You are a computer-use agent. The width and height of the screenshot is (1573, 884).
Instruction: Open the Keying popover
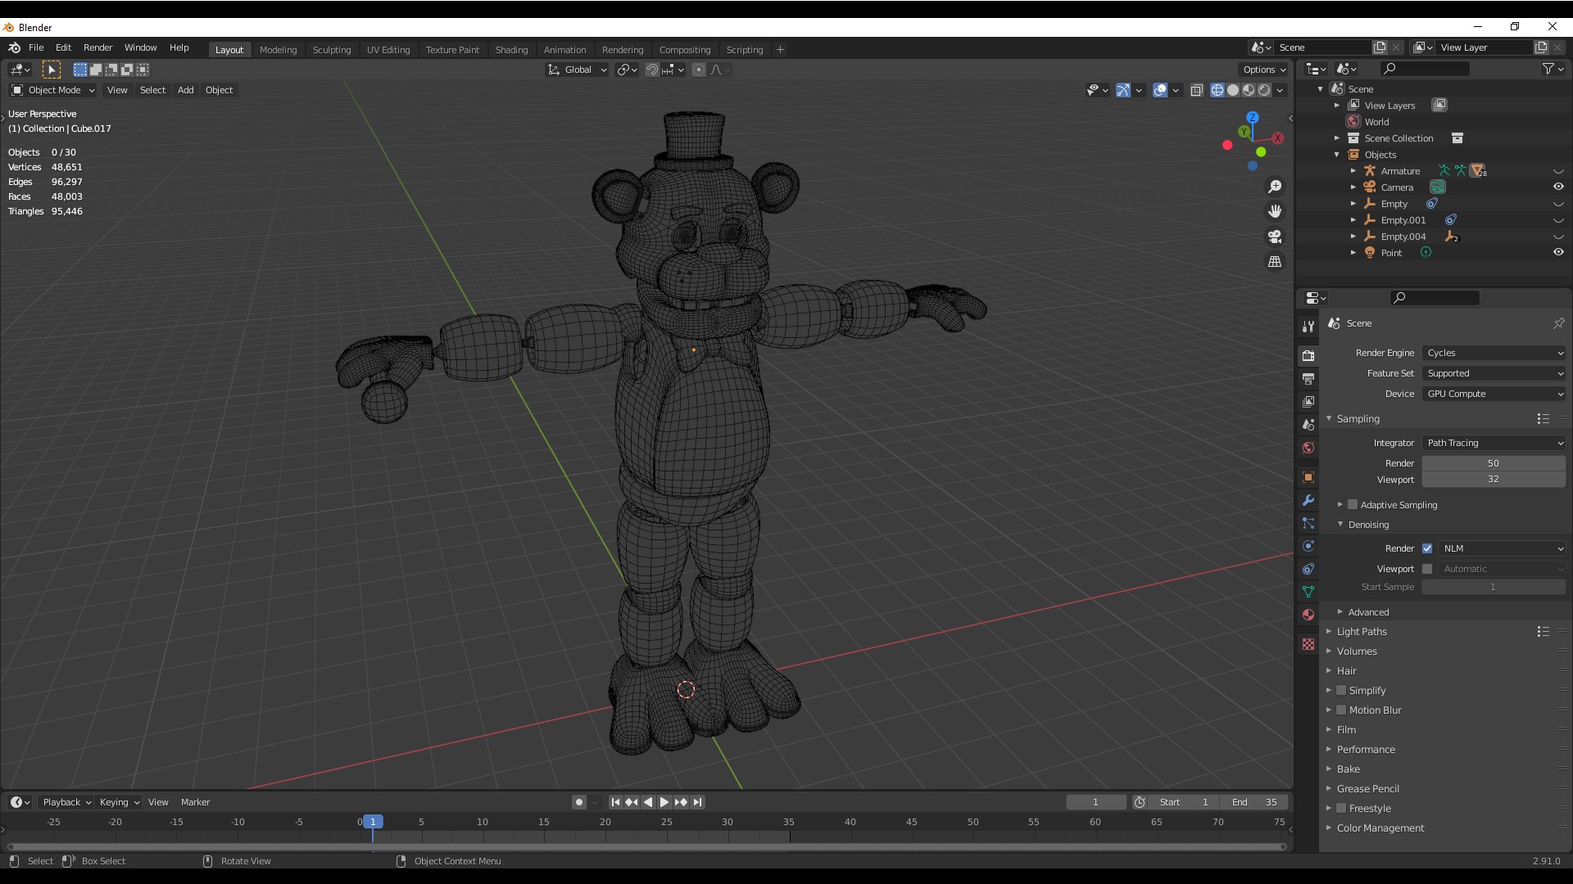[119, 802]
